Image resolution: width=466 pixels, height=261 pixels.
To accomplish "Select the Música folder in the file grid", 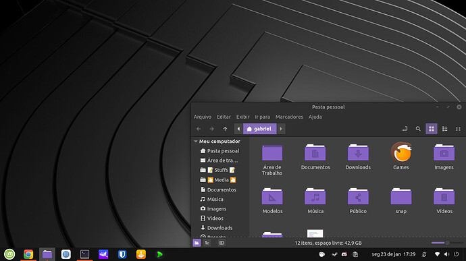I will click(x=315, y=196).
